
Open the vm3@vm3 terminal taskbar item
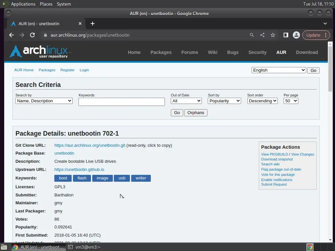point(84,247)
